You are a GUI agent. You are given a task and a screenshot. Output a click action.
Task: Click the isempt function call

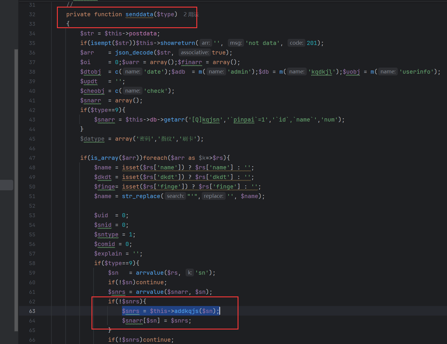(x=101, y=43)
